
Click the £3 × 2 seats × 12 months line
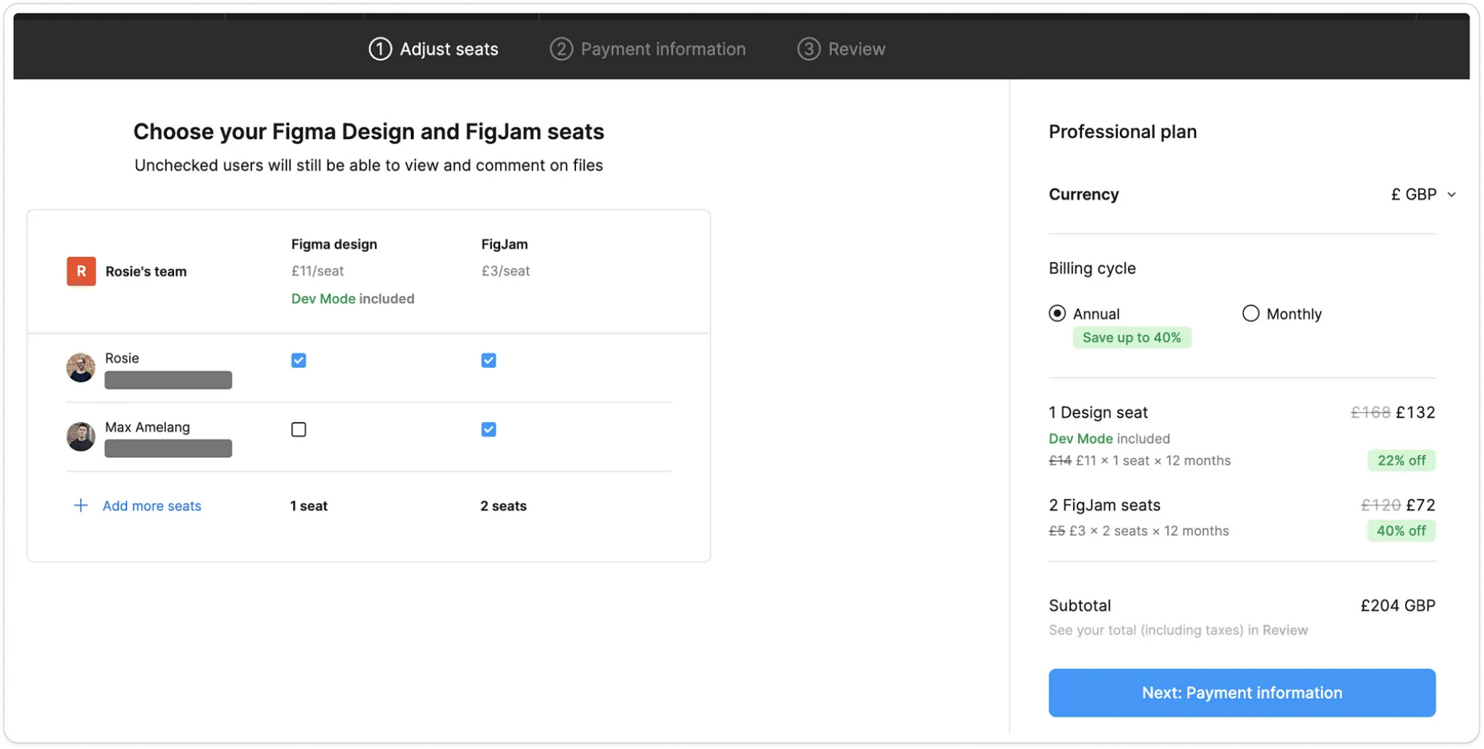[1138, 531]
